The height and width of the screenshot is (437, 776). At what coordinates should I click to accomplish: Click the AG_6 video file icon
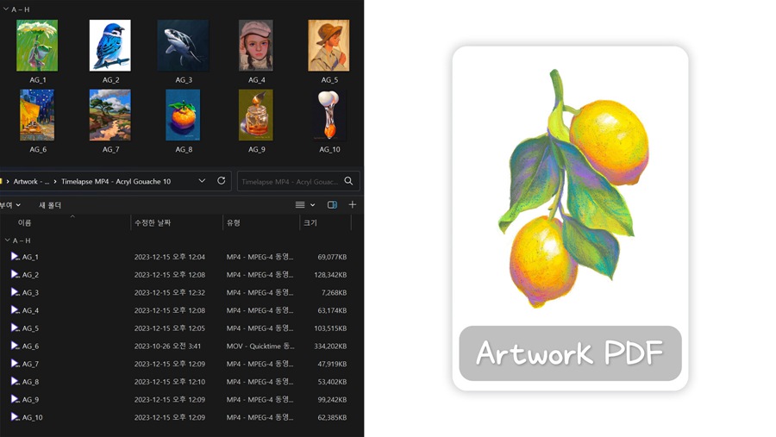point(15,346)
